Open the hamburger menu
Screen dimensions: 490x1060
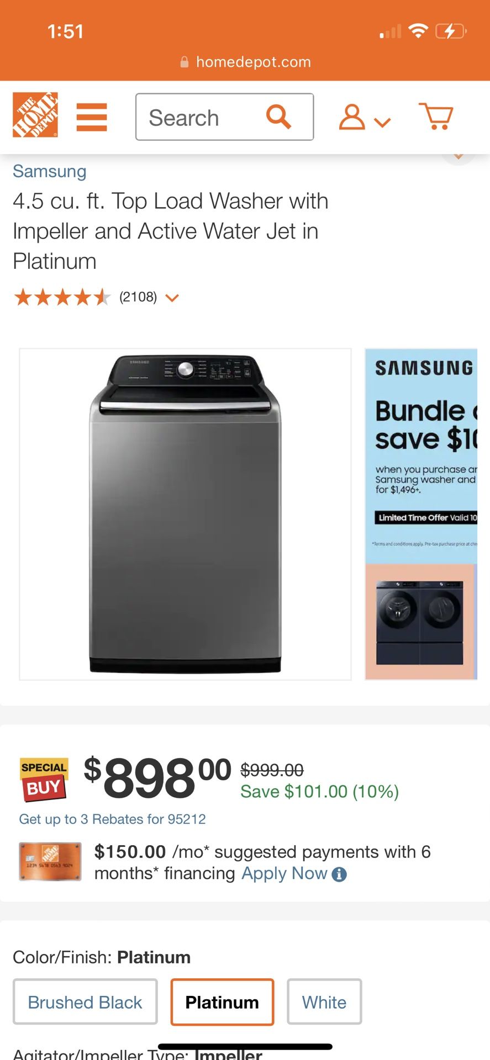tap(92, 117)
